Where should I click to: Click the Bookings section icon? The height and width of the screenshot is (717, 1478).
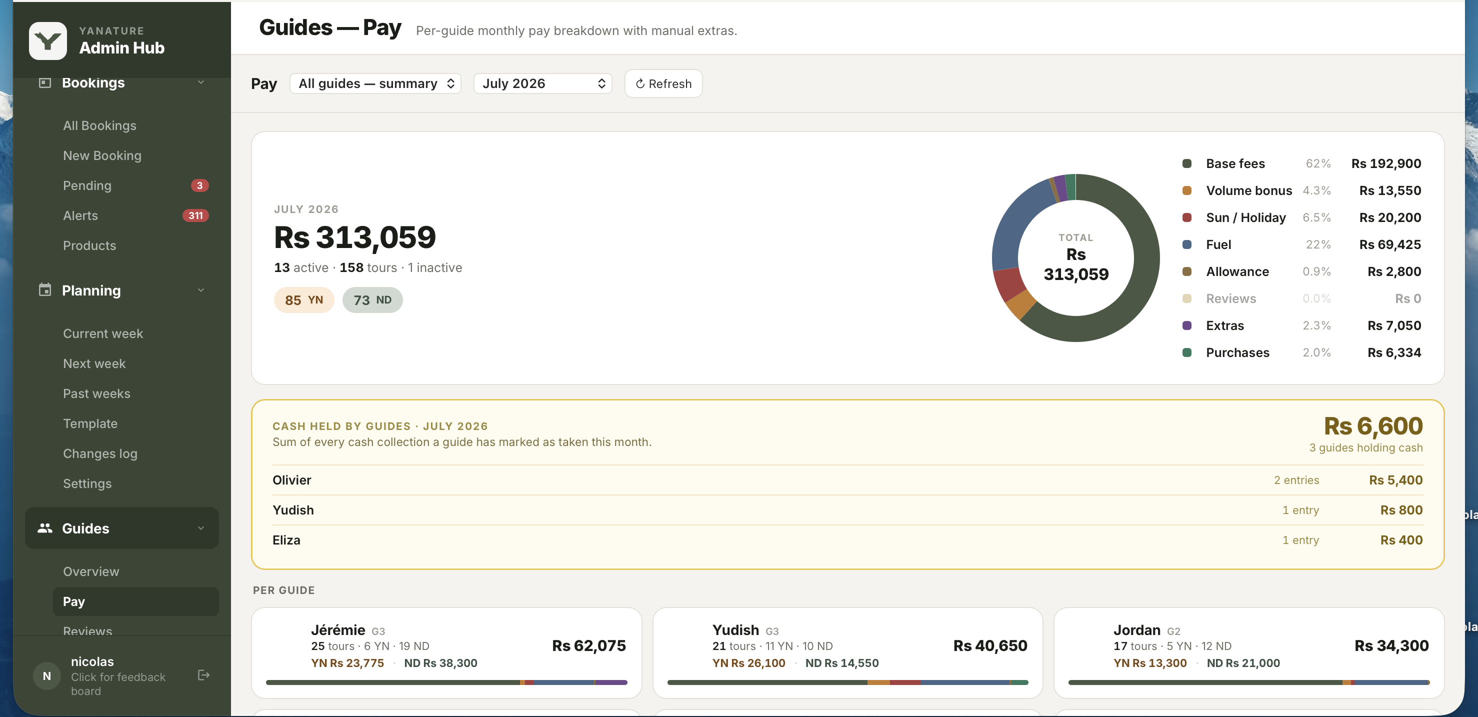point(45,82)
